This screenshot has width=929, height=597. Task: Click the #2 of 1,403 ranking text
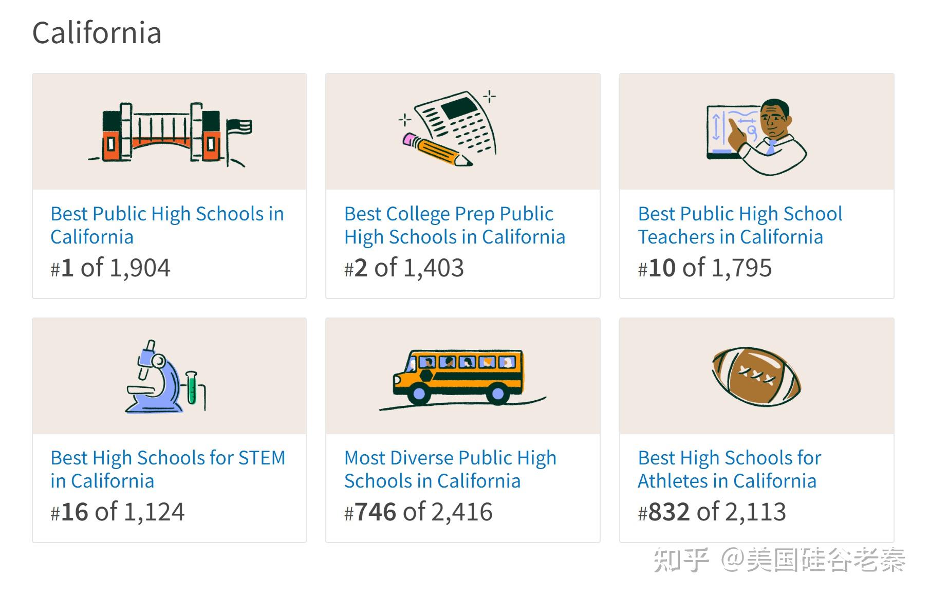click(404, 268)
